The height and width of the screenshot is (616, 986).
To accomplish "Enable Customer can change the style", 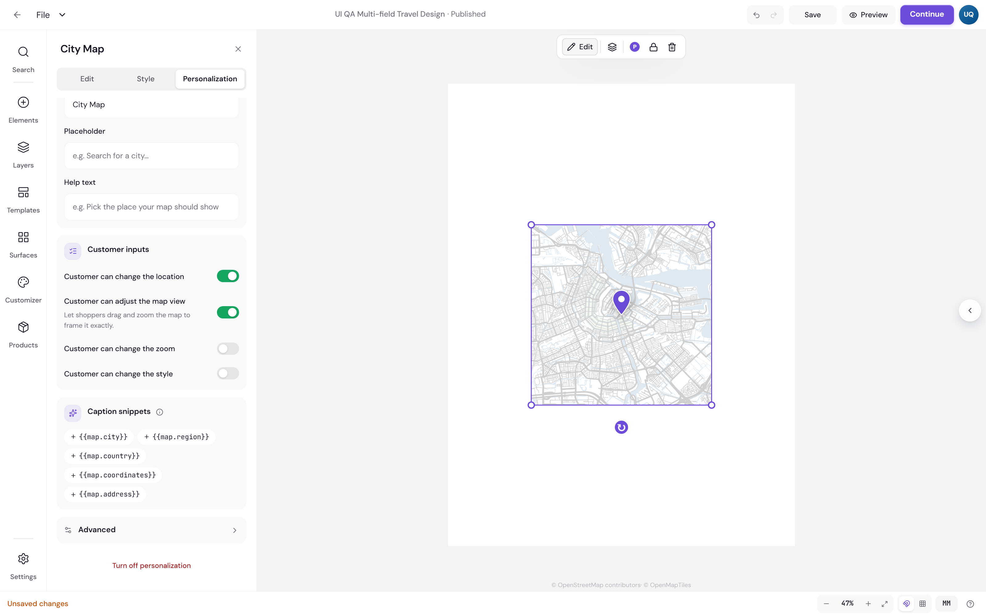I will click(x=228, y=374).
